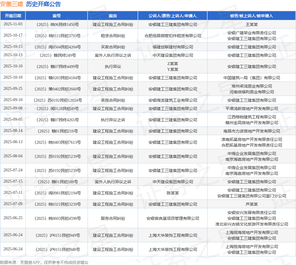Screen dimensions: 296x265
Task: Select date cell 2025-11-03
Action: click(13, 24)
